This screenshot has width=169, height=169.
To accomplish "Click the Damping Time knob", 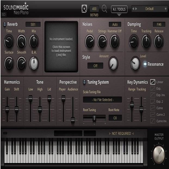I will [134, 42].
